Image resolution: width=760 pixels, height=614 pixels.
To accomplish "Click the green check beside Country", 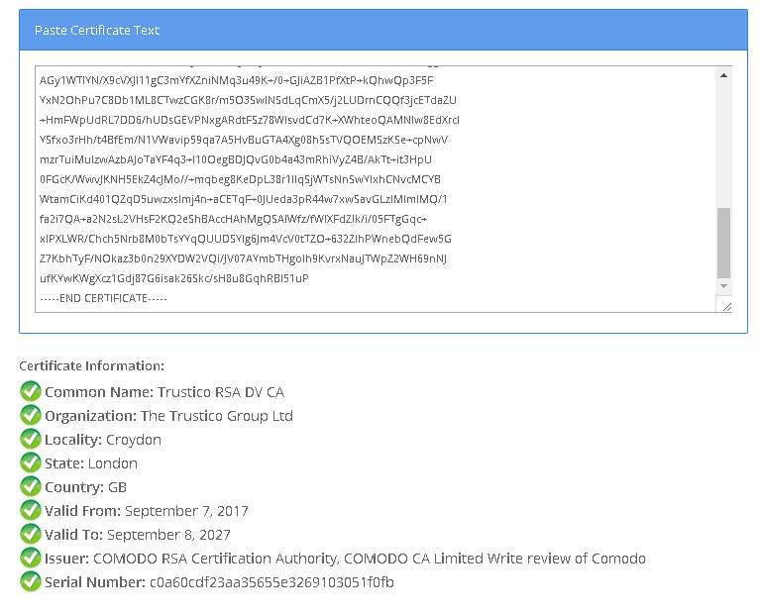I will 30,487.
